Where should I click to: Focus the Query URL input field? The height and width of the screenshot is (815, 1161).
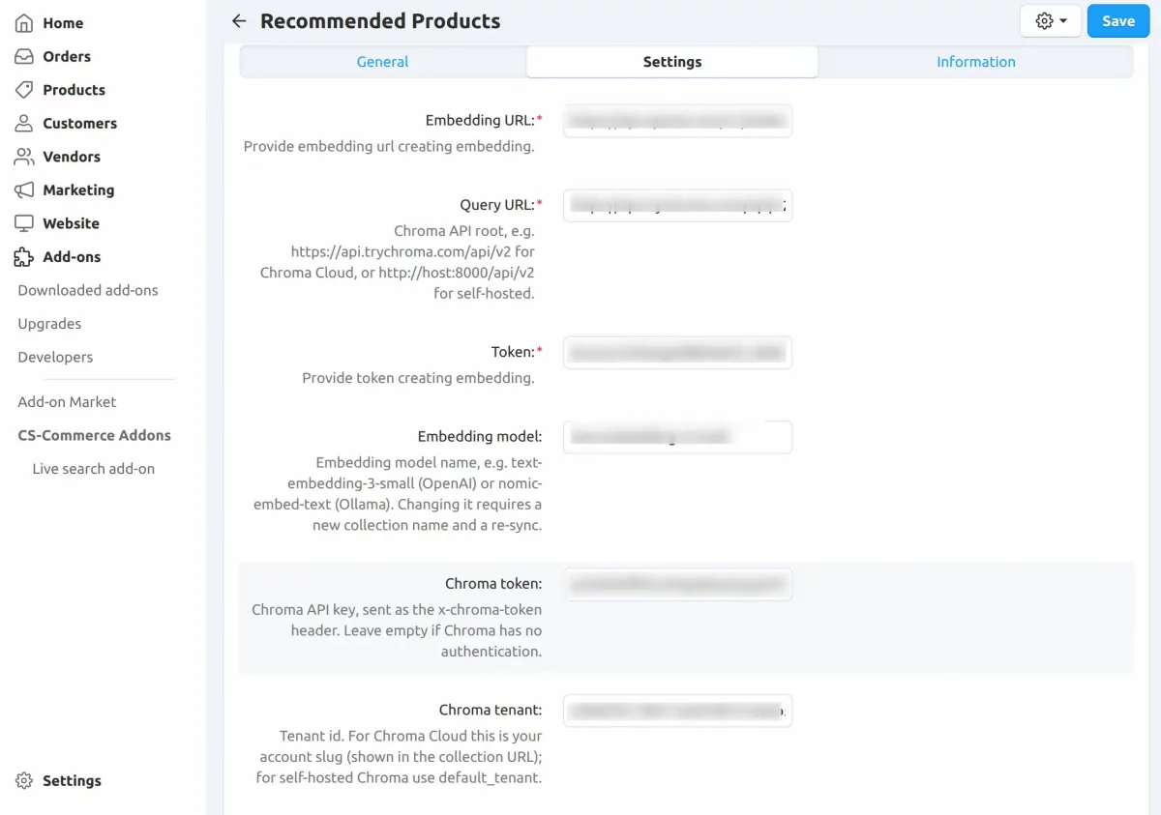677,205
